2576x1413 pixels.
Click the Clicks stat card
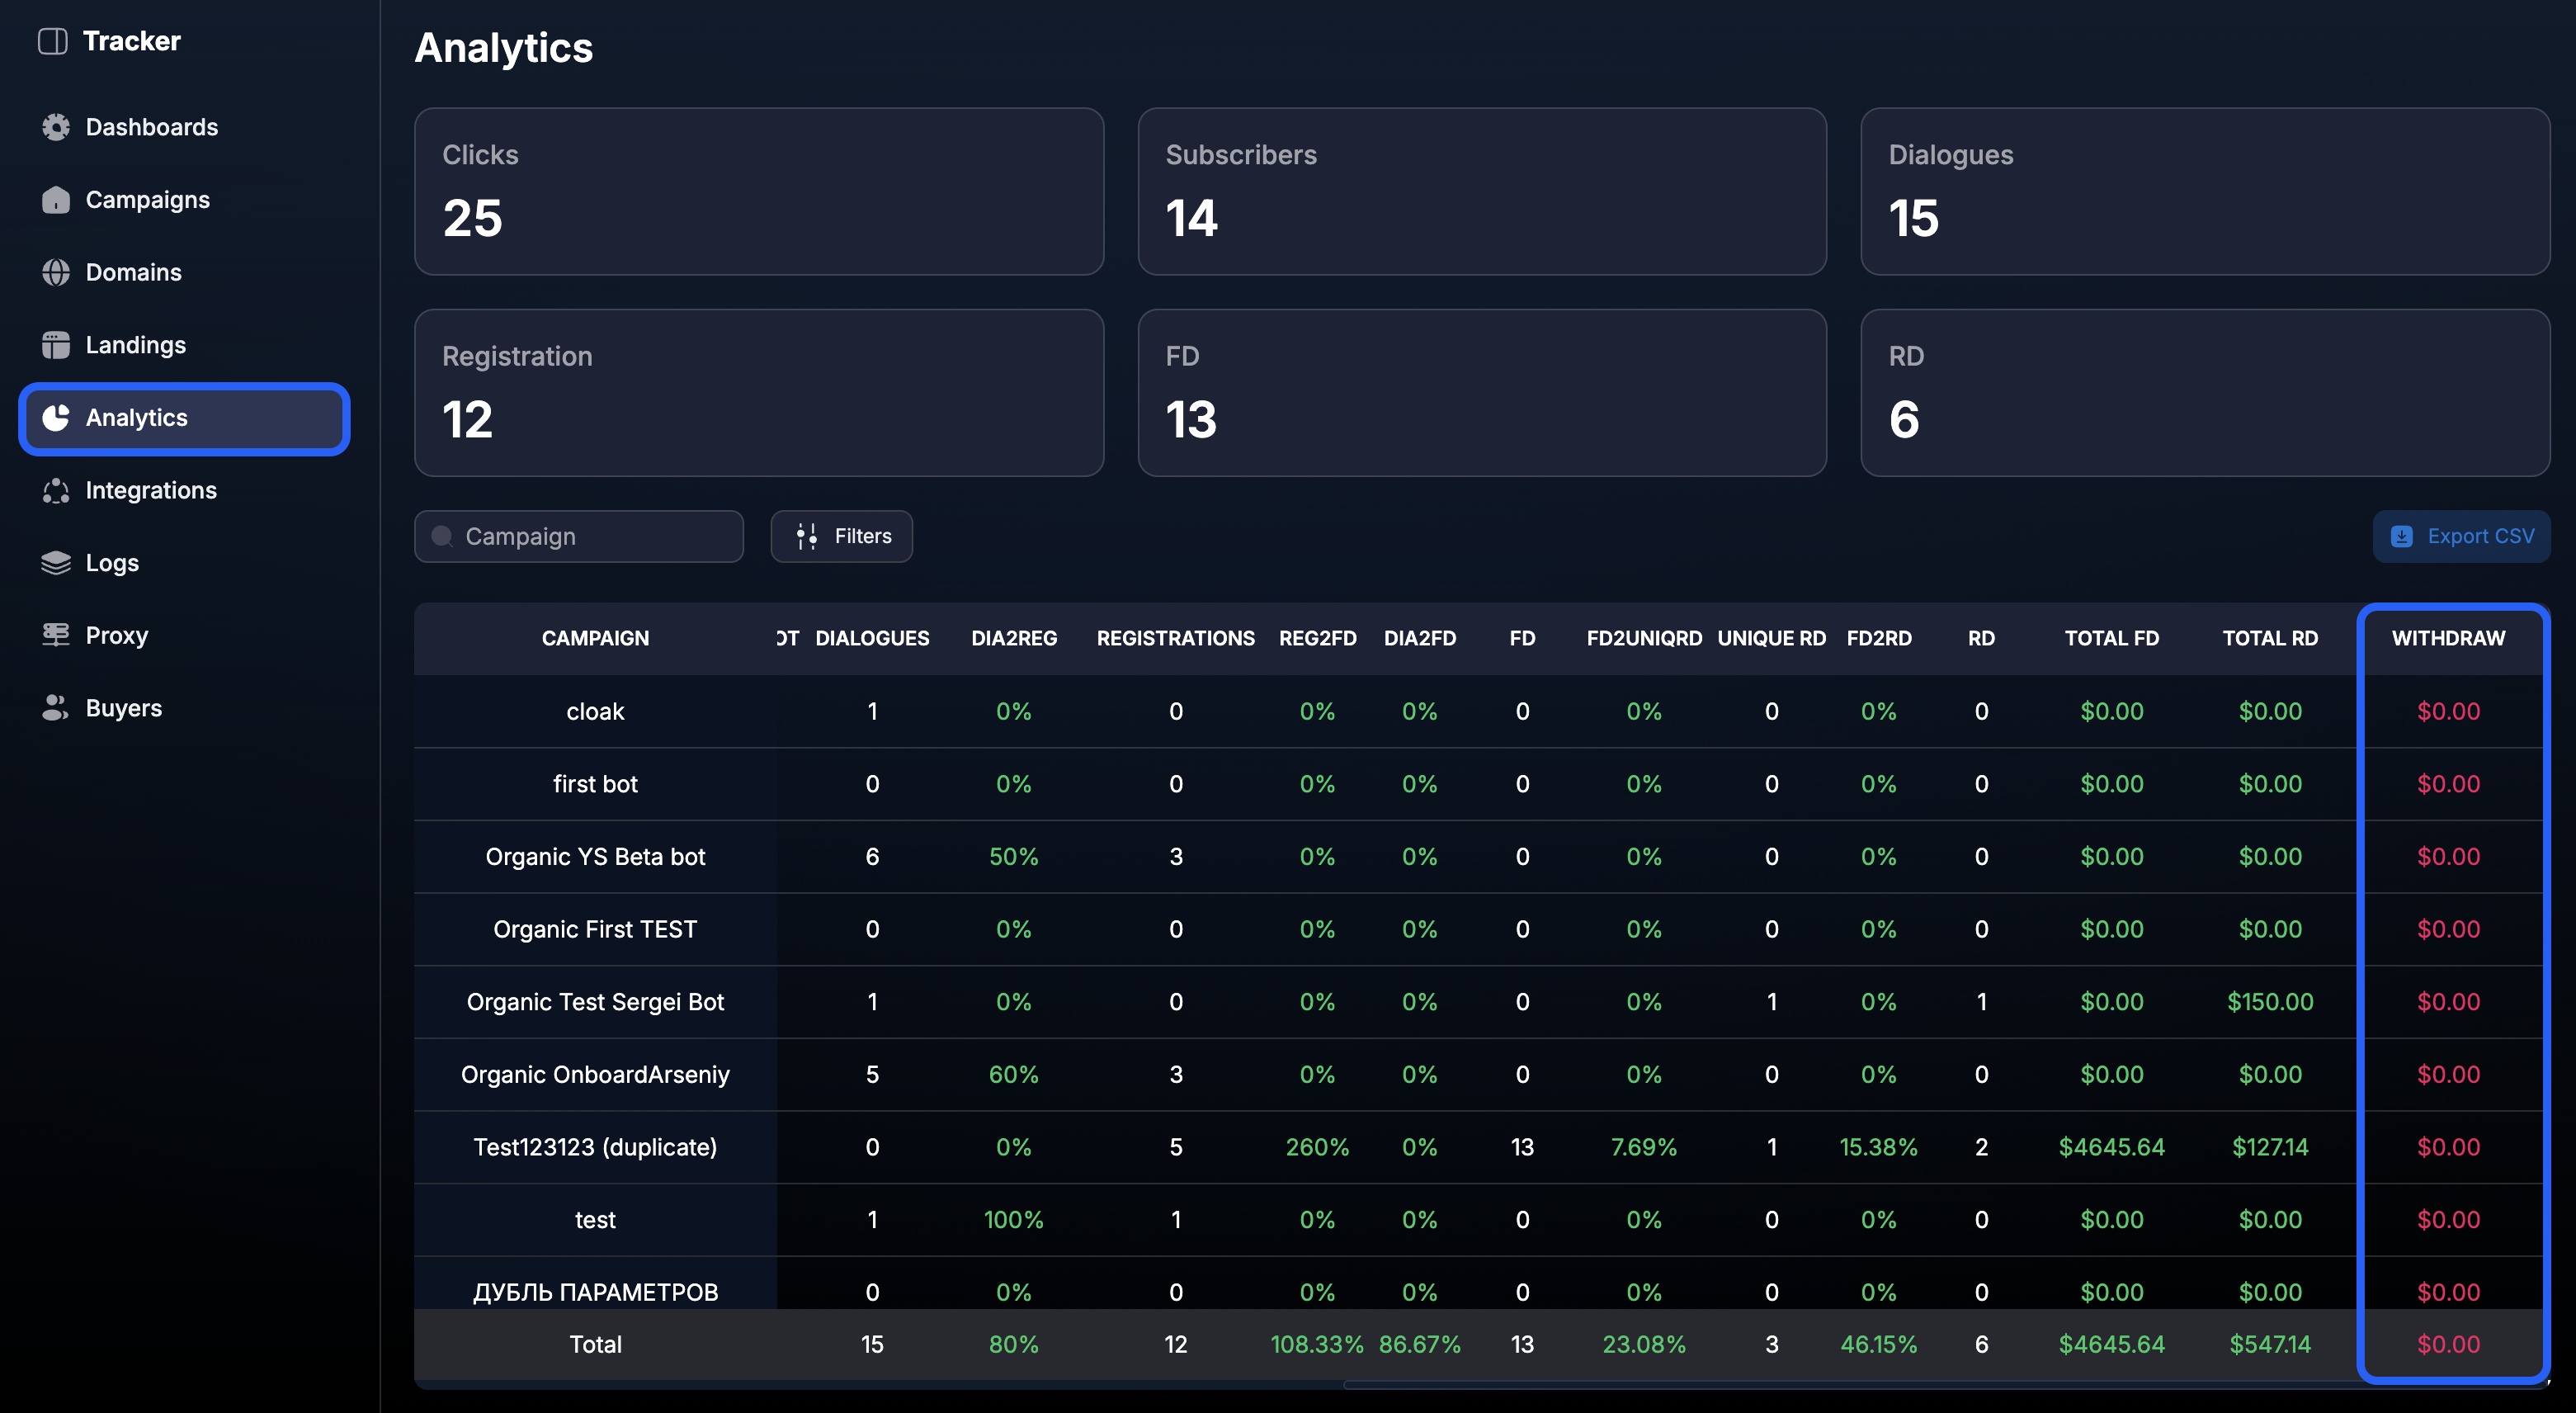(x=759, y=191)
